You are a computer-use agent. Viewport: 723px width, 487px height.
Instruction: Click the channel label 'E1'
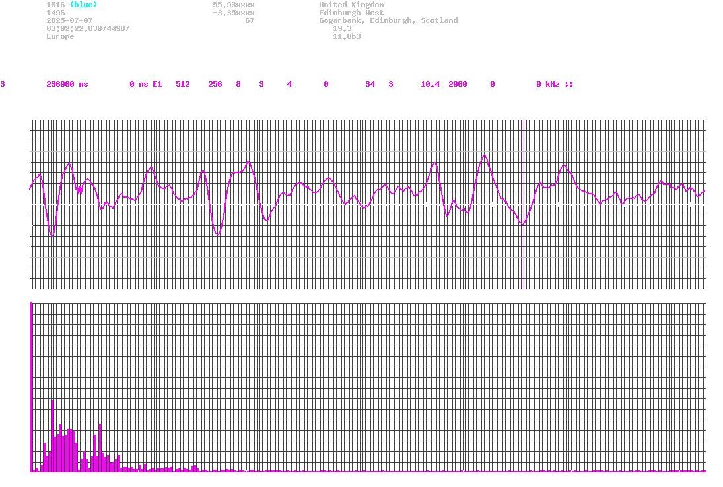[157, 84]
